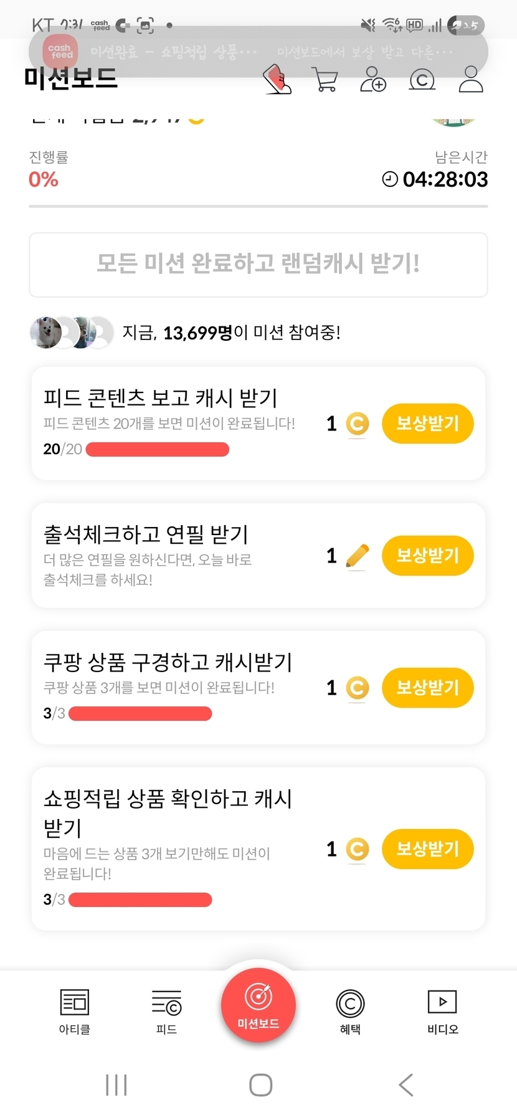Open the cash coin icon in header
This screenshot has height=1120, width=517.
pyautogui.click(x=422, y=80)
